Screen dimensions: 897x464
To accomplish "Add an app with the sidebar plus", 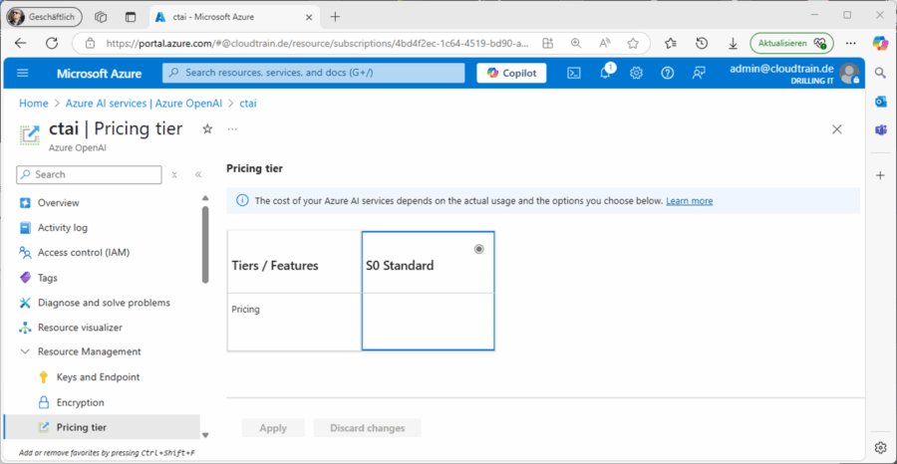I will (x=880, y=175).
